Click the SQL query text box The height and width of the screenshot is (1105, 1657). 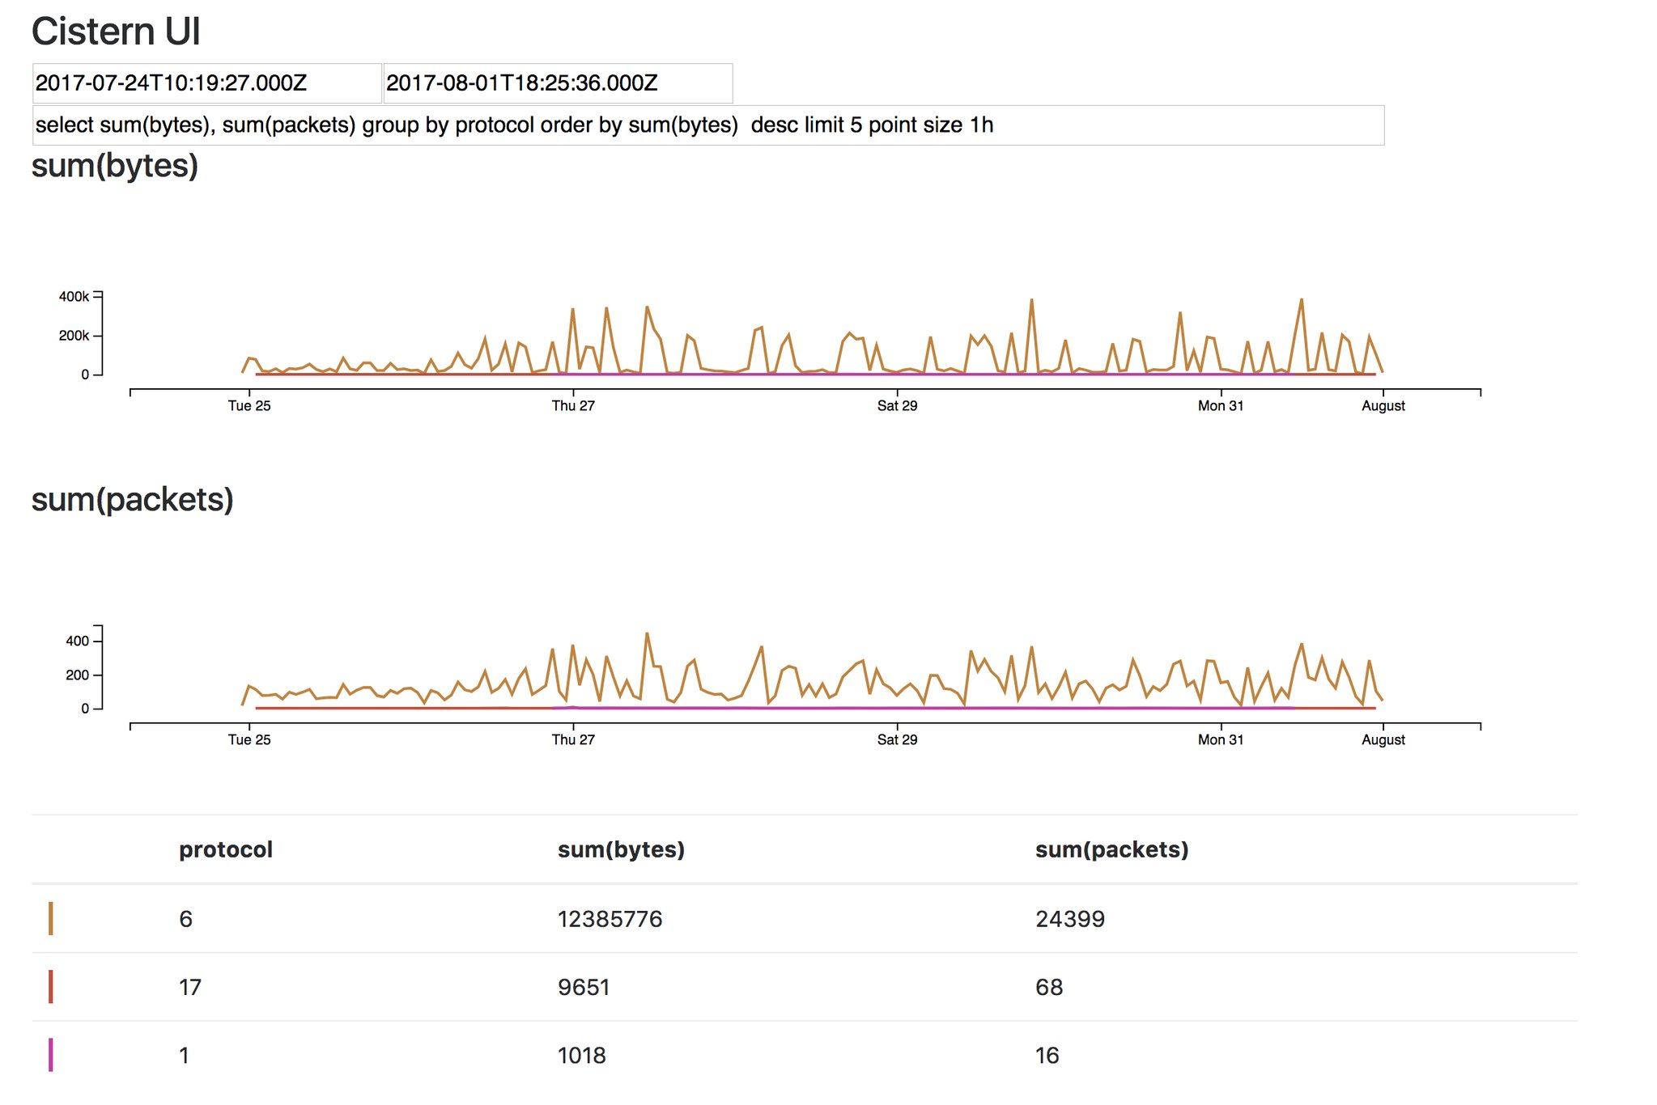[x=707, y=125]
